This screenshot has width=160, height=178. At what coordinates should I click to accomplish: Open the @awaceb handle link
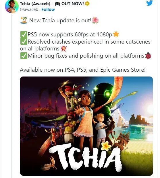29,9
